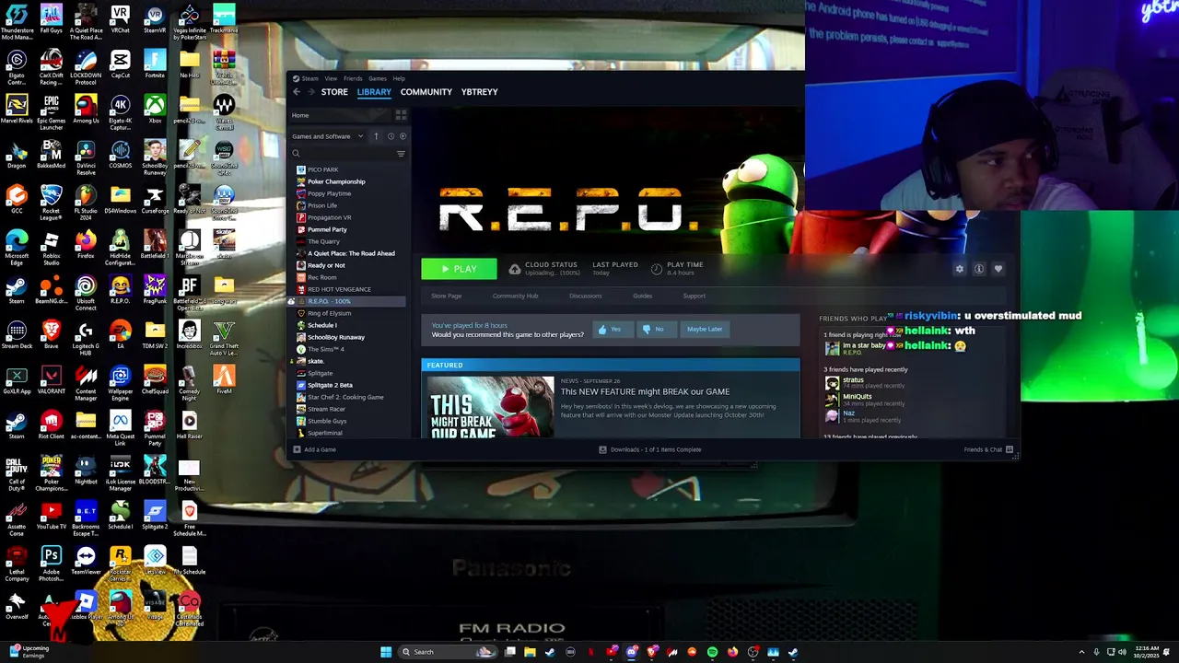Click the green PLAY button for R.E.P.O.
The image size is (1179, 663).
459,269
